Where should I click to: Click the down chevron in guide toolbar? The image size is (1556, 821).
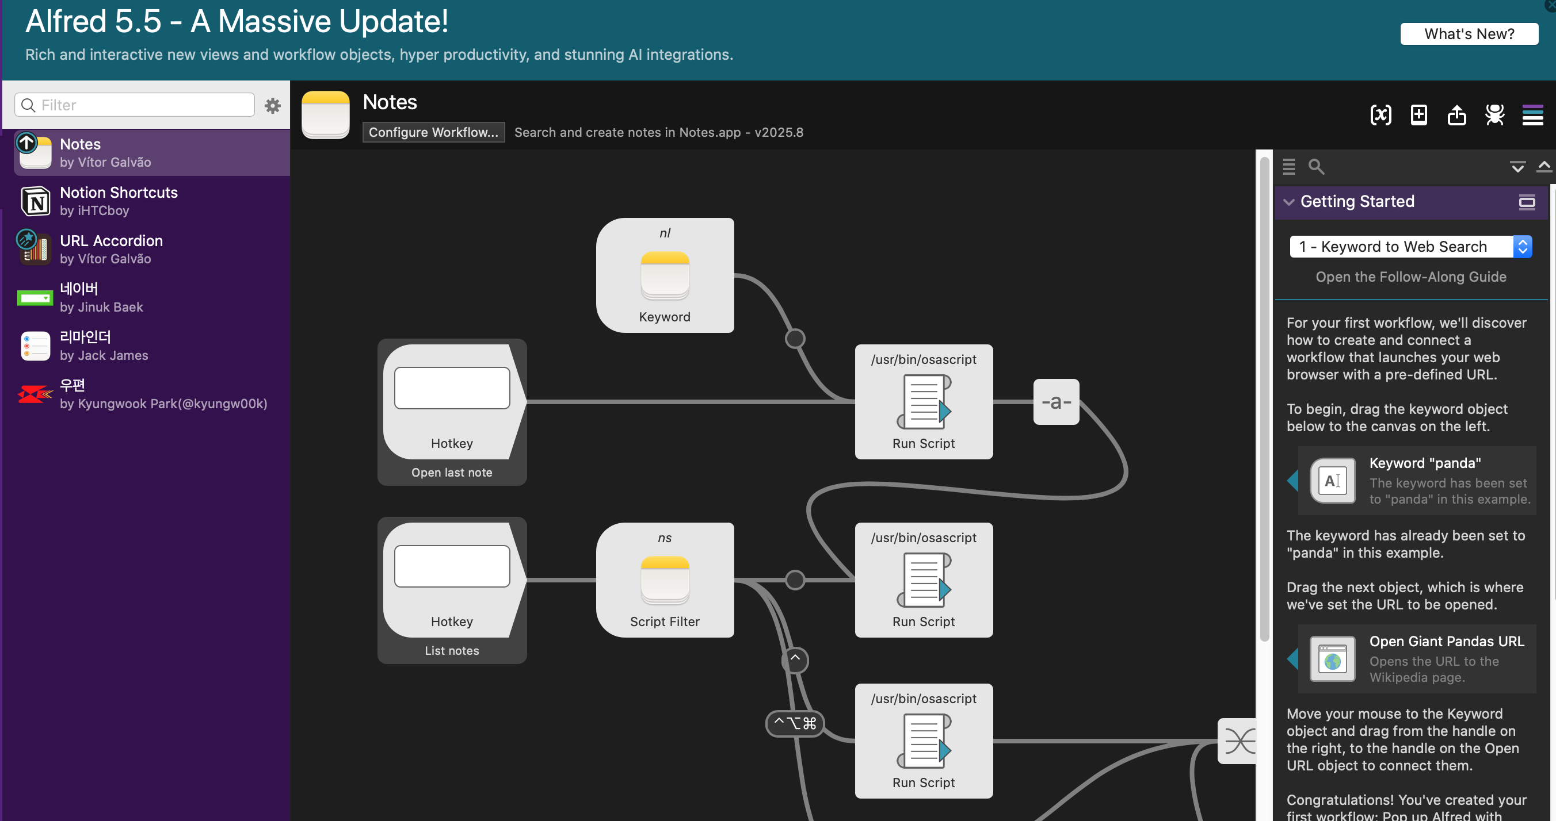[x=1517, y=167]
